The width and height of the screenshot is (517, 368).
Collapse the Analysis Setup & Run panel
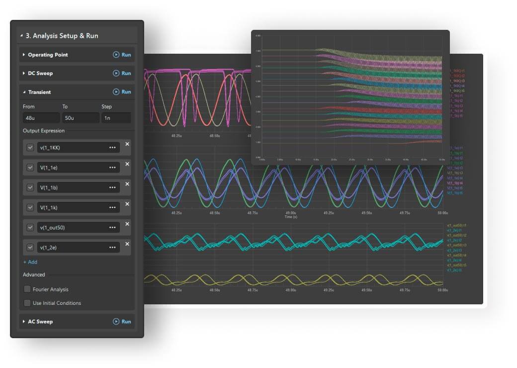[x=21, y=36]
